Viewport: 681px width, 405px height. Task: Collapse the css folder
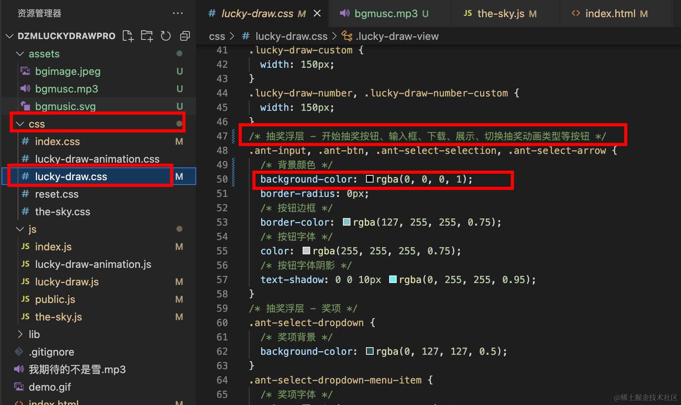point(20,124)
